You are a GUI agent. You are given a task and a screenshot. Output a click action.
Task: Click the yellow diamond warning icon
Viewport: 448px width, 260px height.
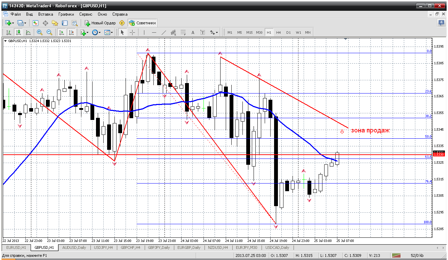(x=122, y=23)
